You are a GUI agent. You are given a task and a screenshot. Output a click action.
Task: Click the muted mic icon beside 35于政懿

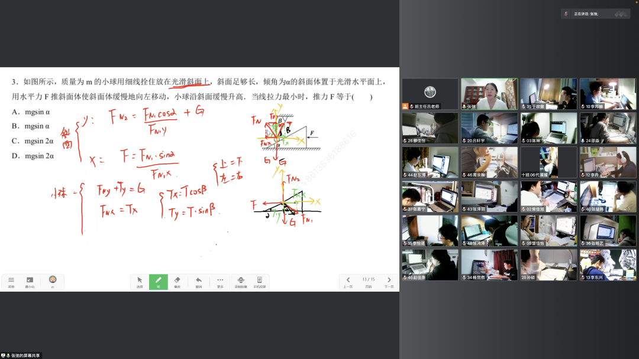coord(523,106)
